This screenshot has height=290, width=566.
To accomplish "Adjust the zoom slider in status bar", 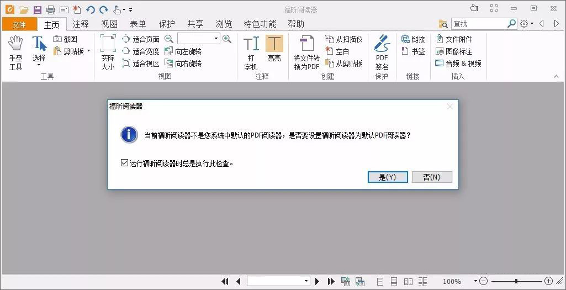I will (516, 281).
